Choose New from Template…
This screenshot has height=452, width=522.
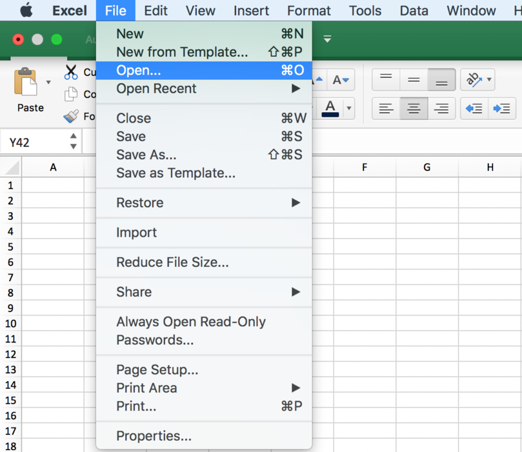(204, 52)
